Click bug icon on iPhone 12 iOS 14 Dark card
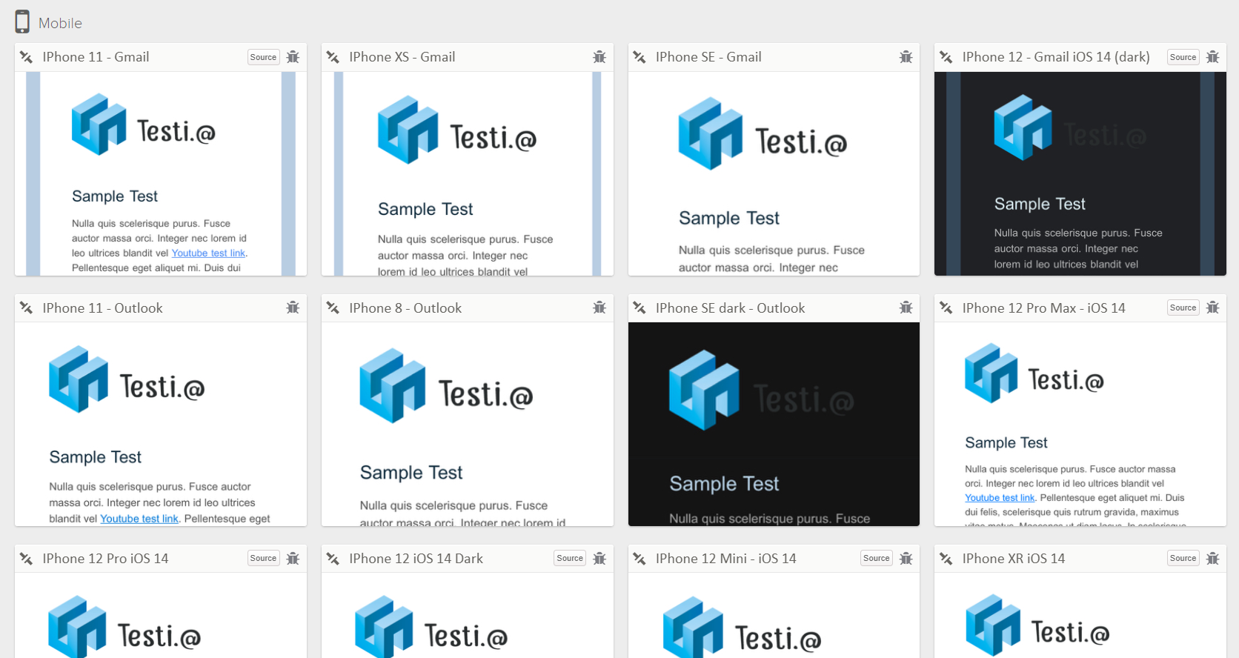The width and height of the screenshot is (1239, 658). pyautogui.click(x=599, y=559)
